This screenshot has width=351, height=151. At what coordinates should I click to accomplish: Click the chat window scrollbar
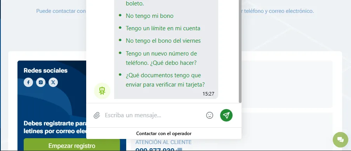pyautogui.click(x=240, y=52)
